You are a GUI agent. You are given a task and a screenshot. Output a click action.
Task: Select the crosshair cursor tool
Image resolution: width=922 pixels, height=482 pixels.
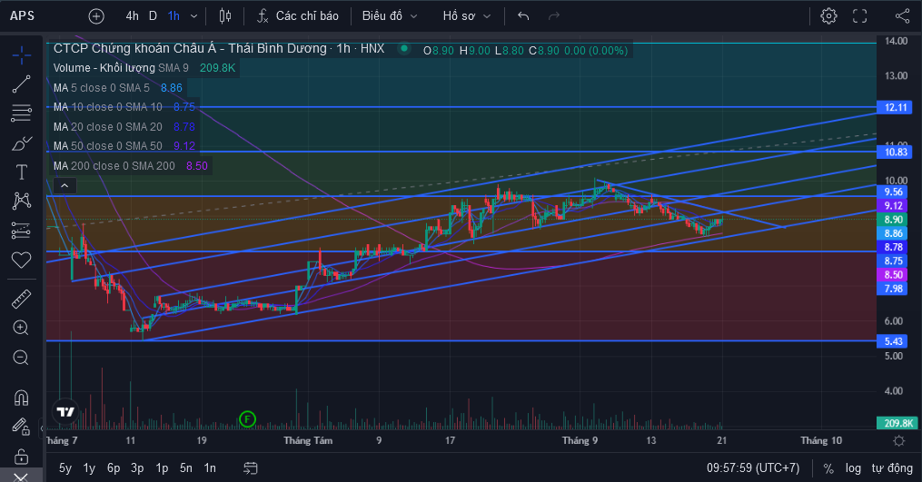(22, 55)
